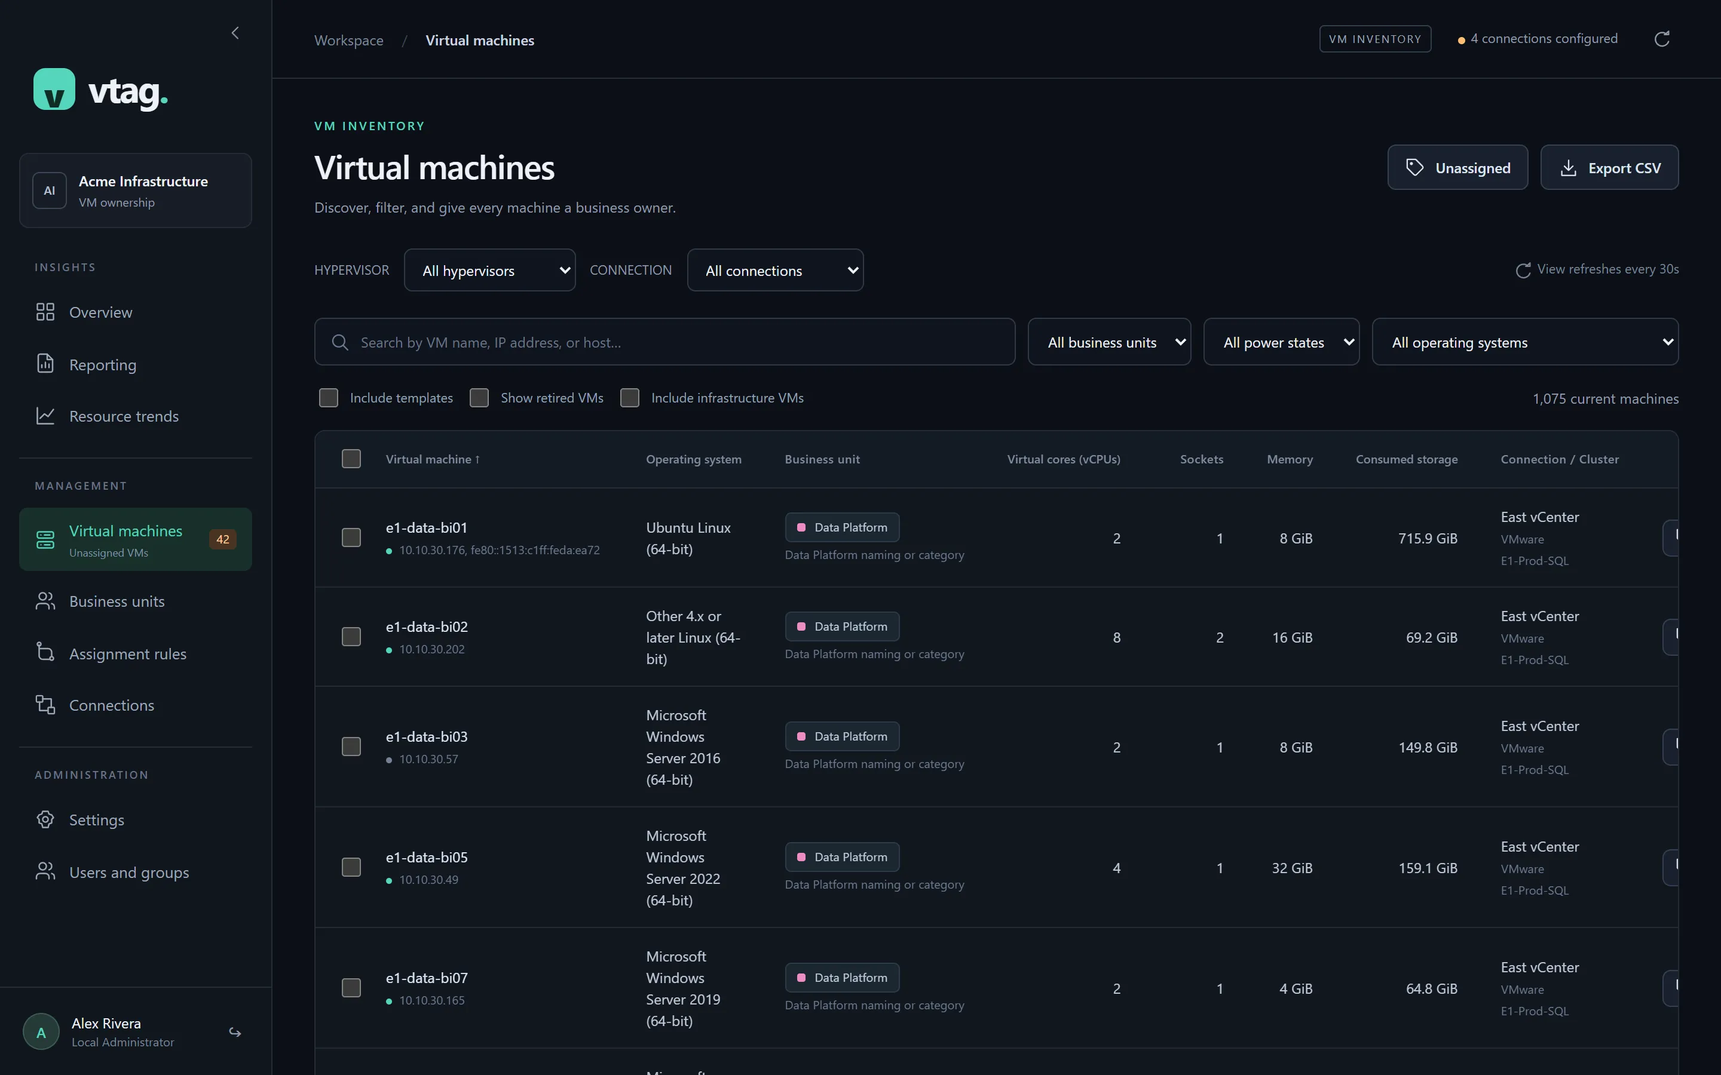Screen dimensions: 1721x1075
Task: Tick the select-all checkbox in table header
Action: [351, 459]
